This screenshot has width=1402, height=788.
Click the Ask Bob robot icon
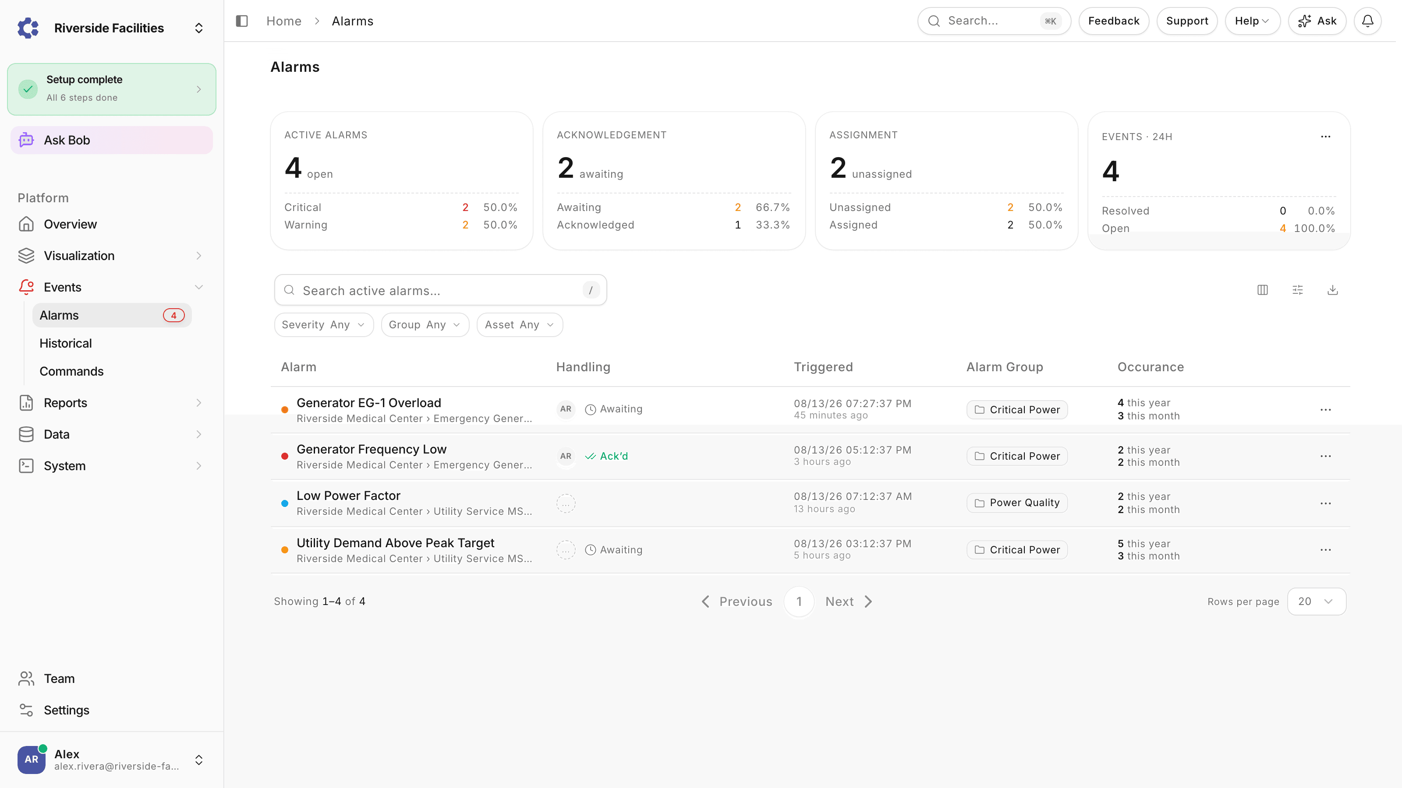[26, 140]
